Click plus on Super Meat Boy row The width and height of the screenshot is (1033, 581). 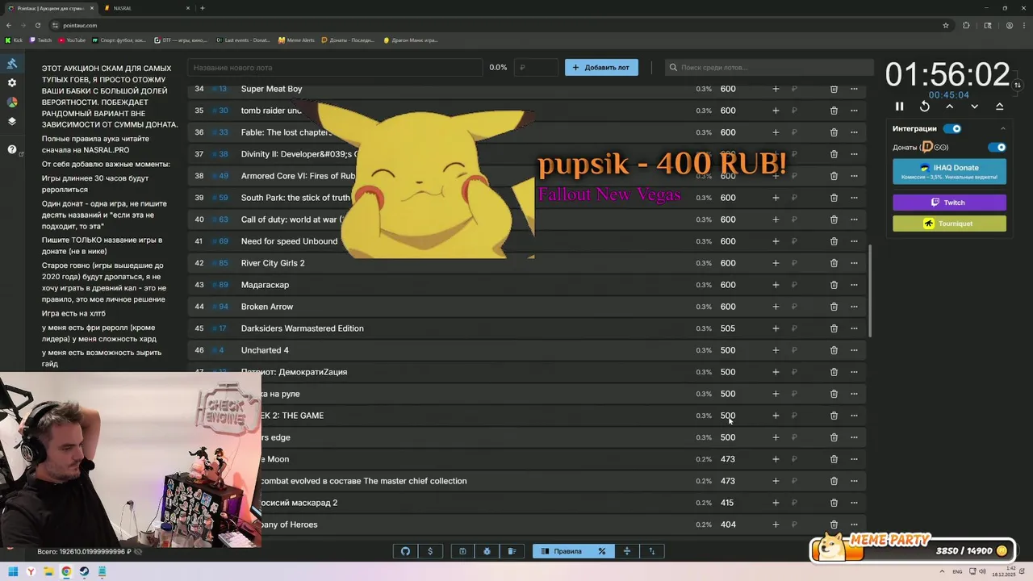pos(776,89)
